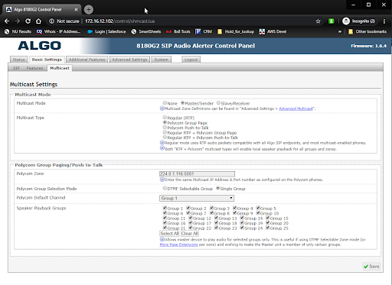The image size is (392, 285).
Task: Click the browser forward arrow
Action: pos(18,21)
